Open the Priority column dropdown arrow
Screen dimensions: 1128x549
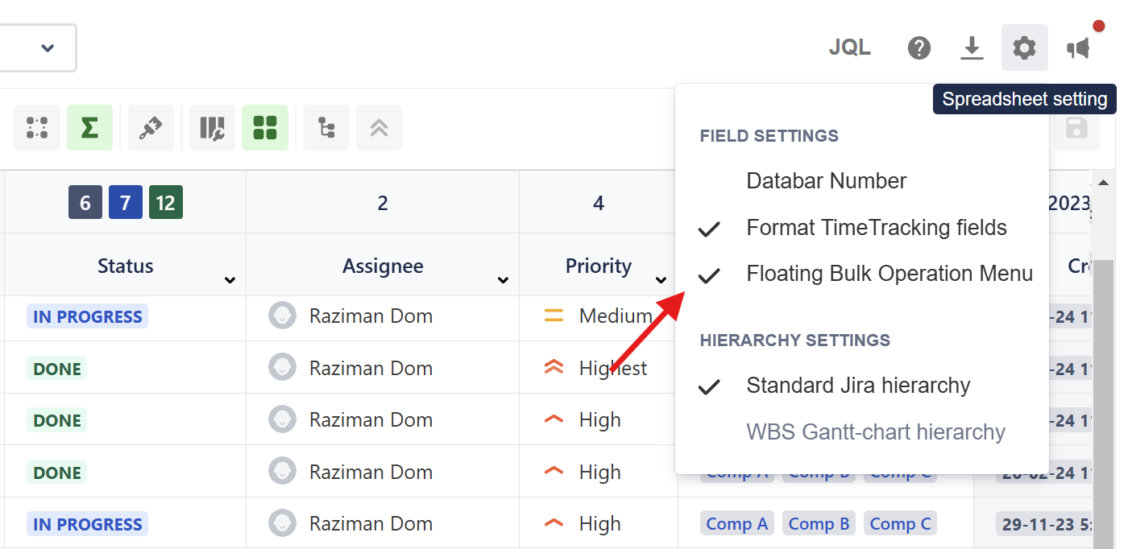tap(661, 280)
